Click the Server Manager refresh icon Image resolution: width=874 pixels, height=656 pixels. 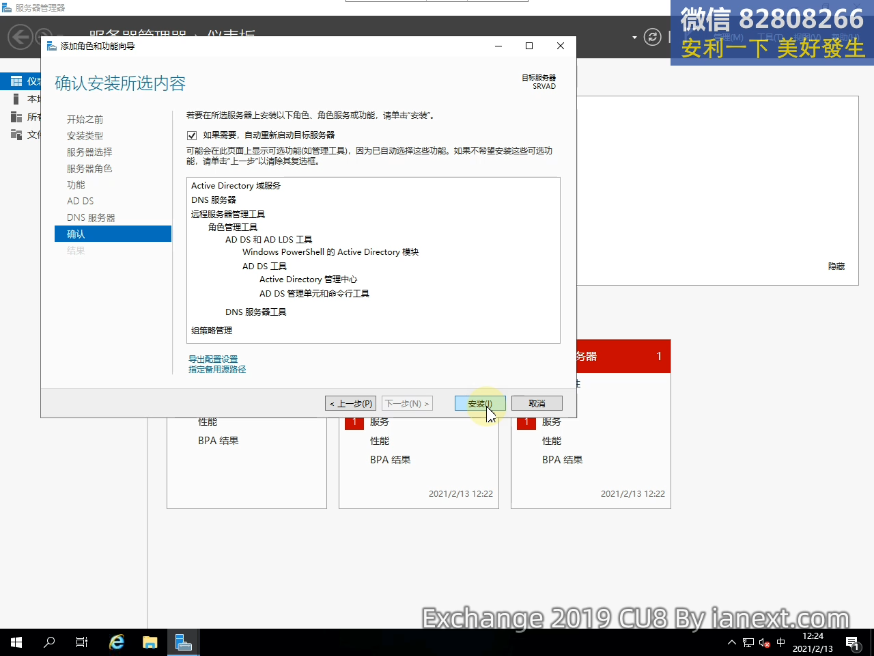tap(653, 37)
